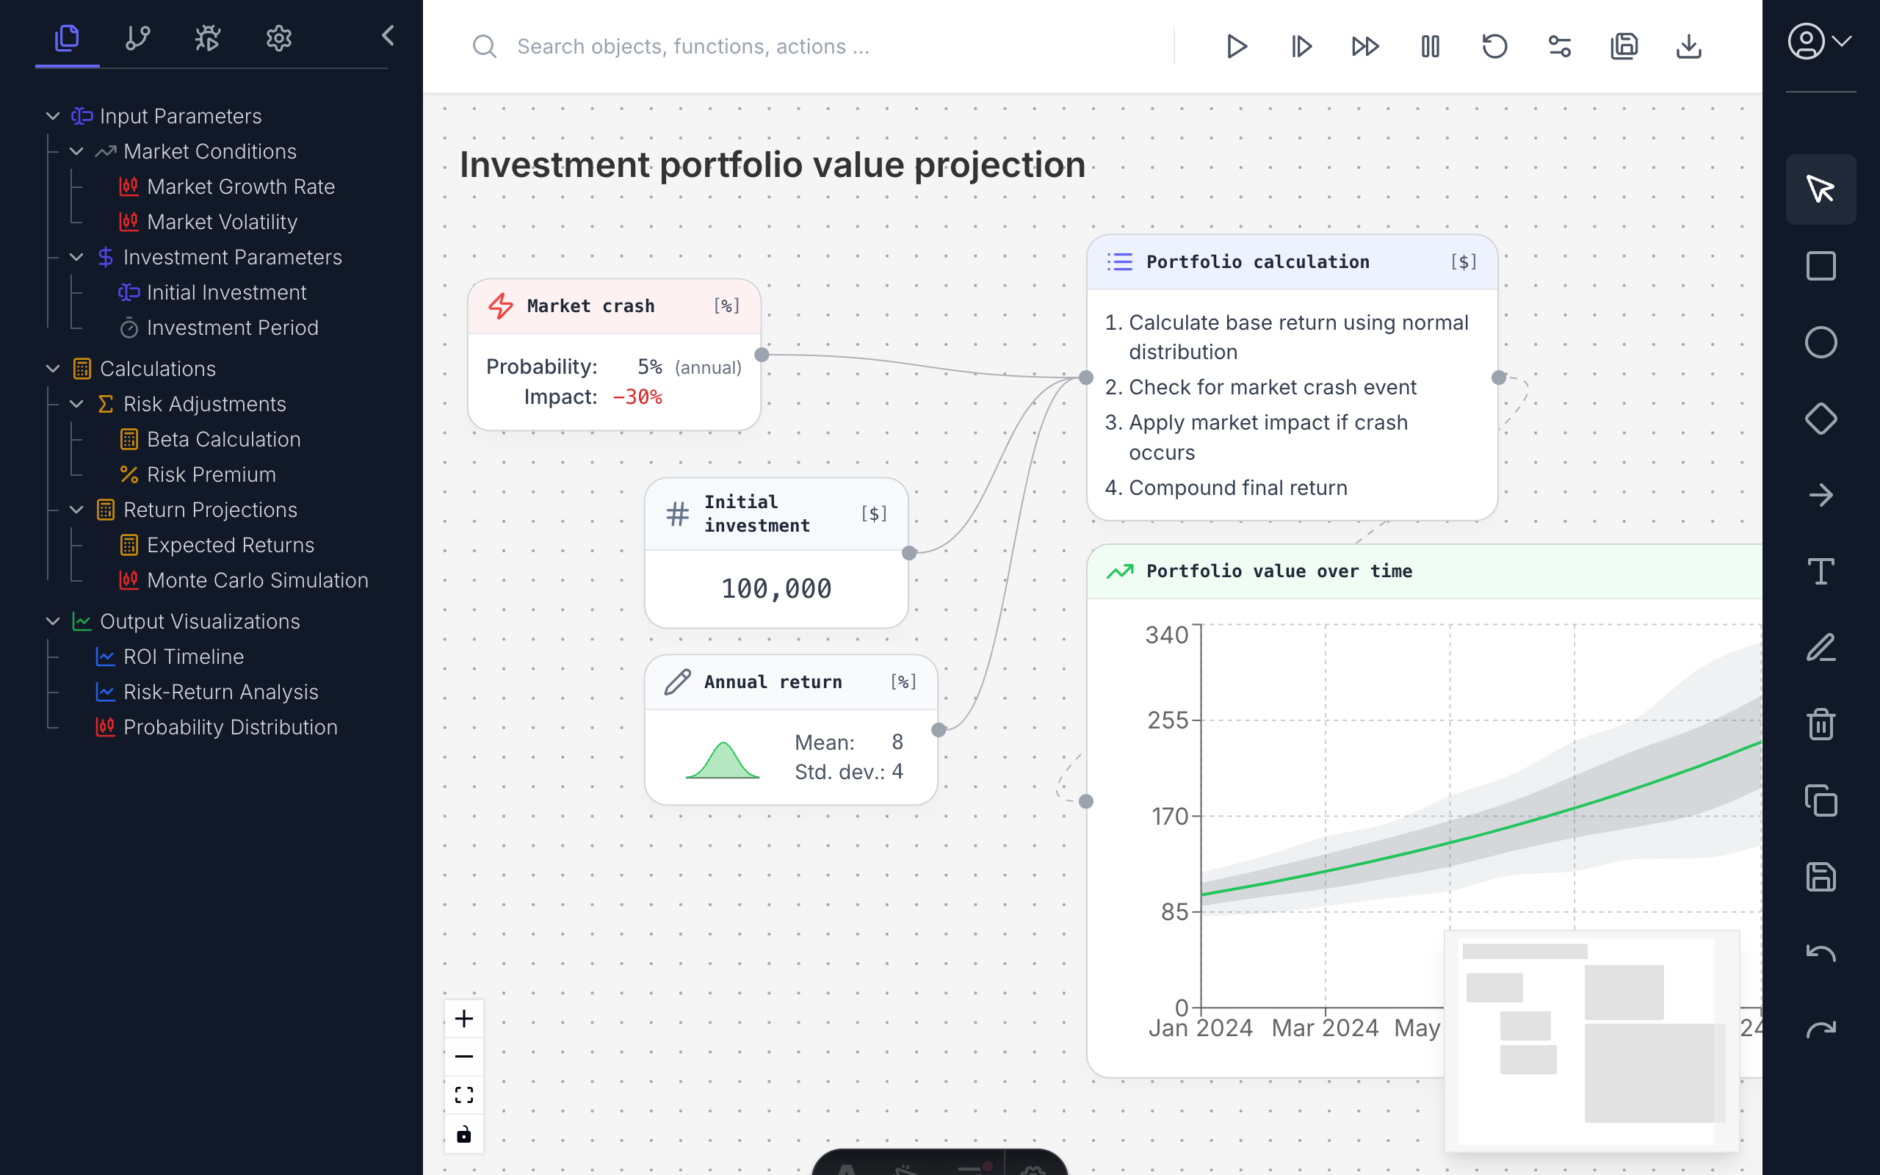Click the download/export results button
The height and width of the screenshot is (1175, 1880).
[x=1689, y=46]
